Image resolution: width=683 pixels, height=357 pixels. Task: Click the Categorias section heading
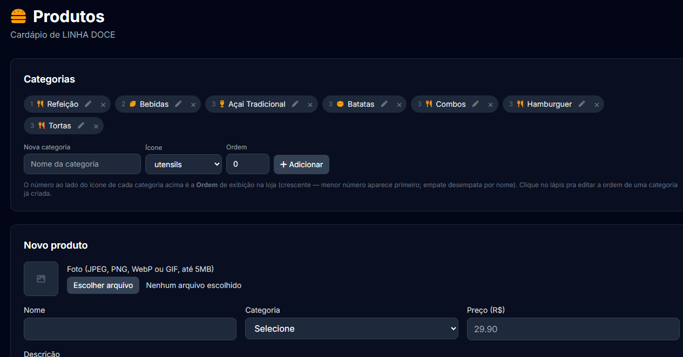pyautogui.click(x=49, y=79)
